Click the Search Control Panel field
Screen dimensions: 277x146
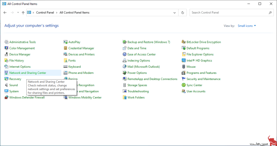pos(227,13)
